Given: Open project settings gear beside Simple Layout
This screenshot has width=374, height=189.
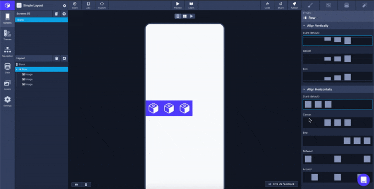Looking at the screenshot, I should 64,5.
